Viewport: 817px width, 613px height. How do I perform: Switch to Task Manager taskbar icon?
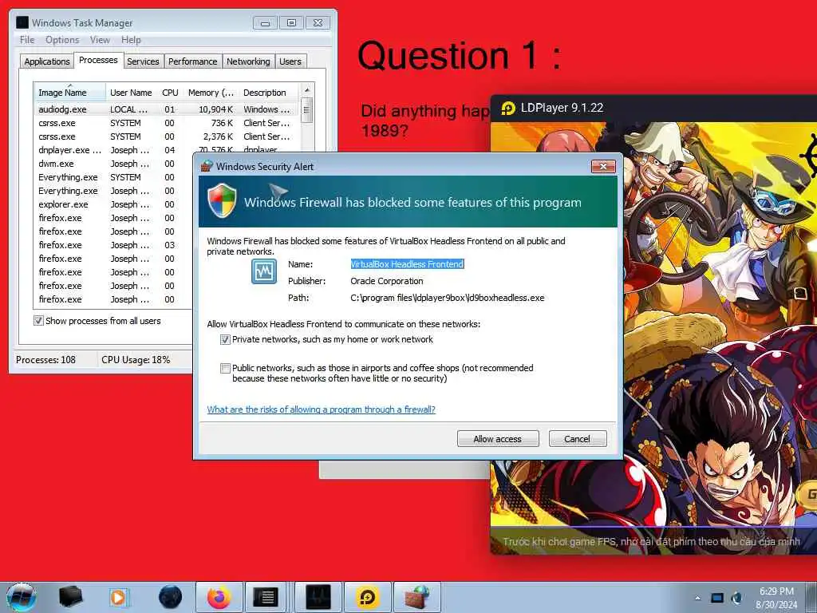click(x=318, y=597)
